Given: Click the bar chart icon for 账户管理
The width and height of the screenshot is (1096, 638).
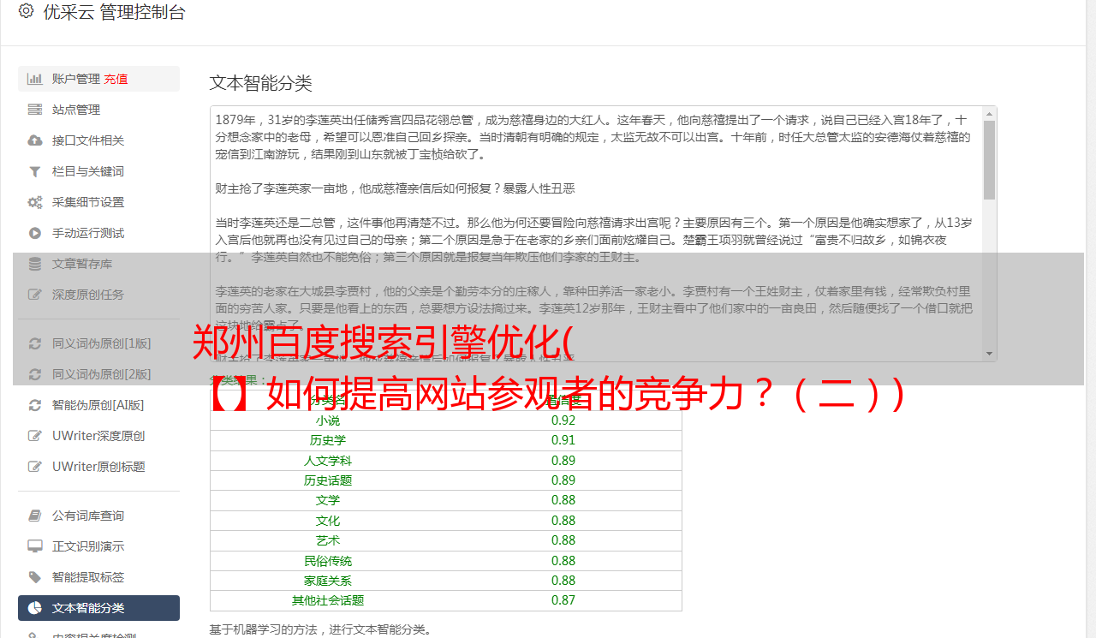Looking at the screenshot, I should coord(35,79).
